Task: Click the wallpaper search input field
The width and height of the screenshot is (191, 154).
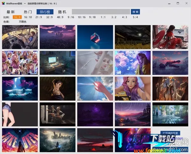Action: click(x=100, y=12)
